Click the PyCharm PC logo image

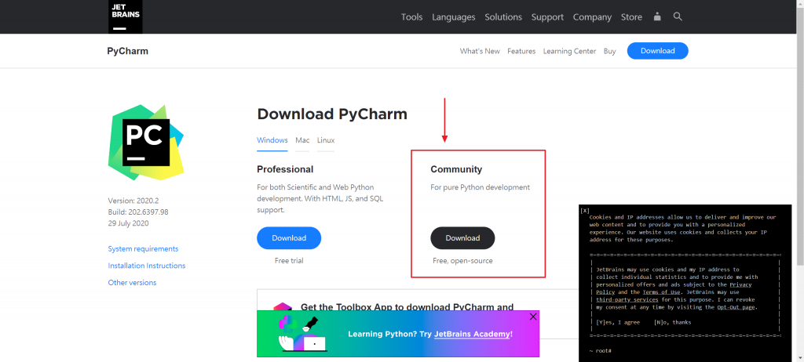click(145, 143)
